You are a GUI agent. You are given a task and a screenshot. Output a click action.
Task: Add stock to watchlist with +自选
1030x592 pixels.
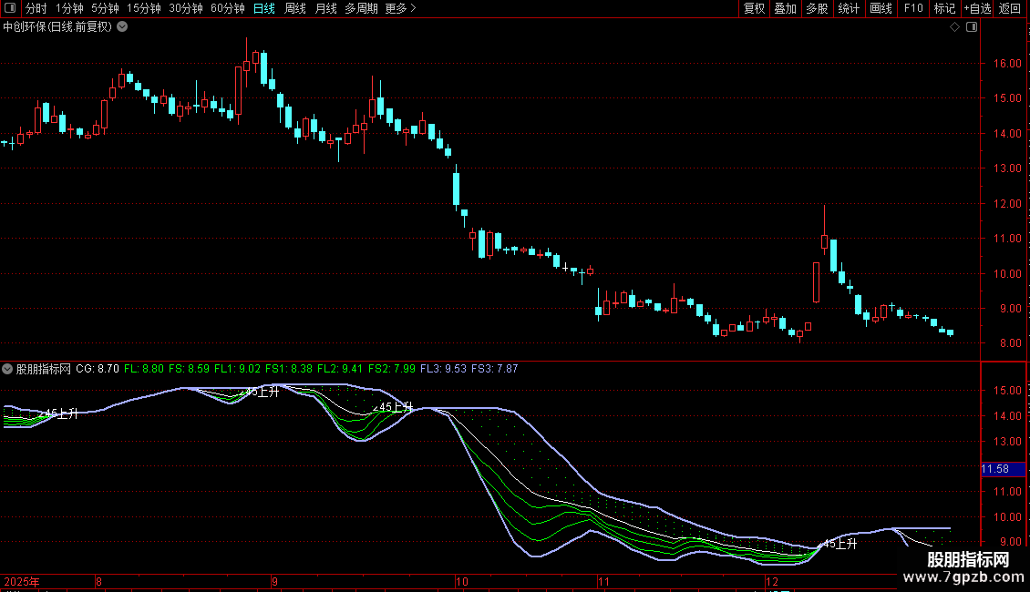(x=977, y=8)
